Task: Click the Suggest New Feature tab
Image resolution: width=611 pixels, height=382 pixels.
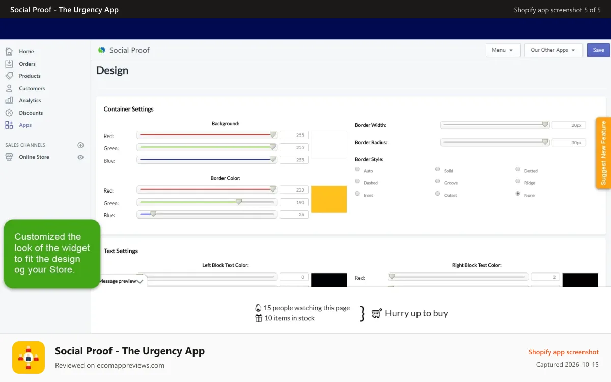Action: 603,153
